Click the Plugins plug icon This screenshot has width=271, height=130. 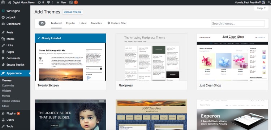tap(3, 113)
